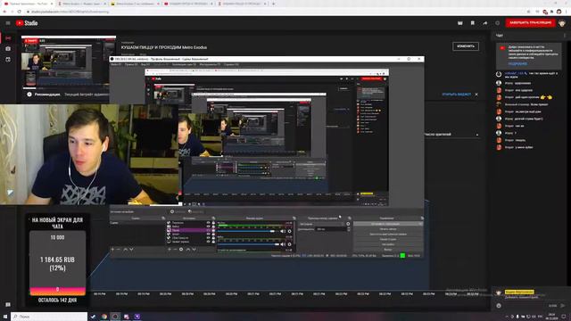571x321 pixels.
Task: Open the Windows Start menu
Action: click(x=5, y=317)
